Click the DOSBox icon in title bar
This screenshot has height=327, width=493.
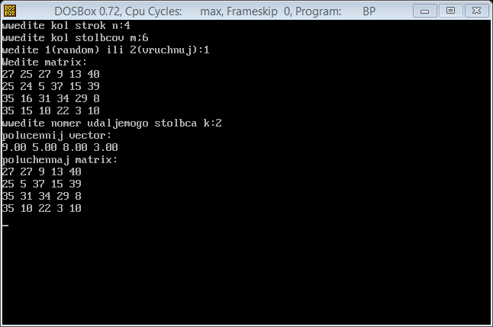tap(10, 11)
